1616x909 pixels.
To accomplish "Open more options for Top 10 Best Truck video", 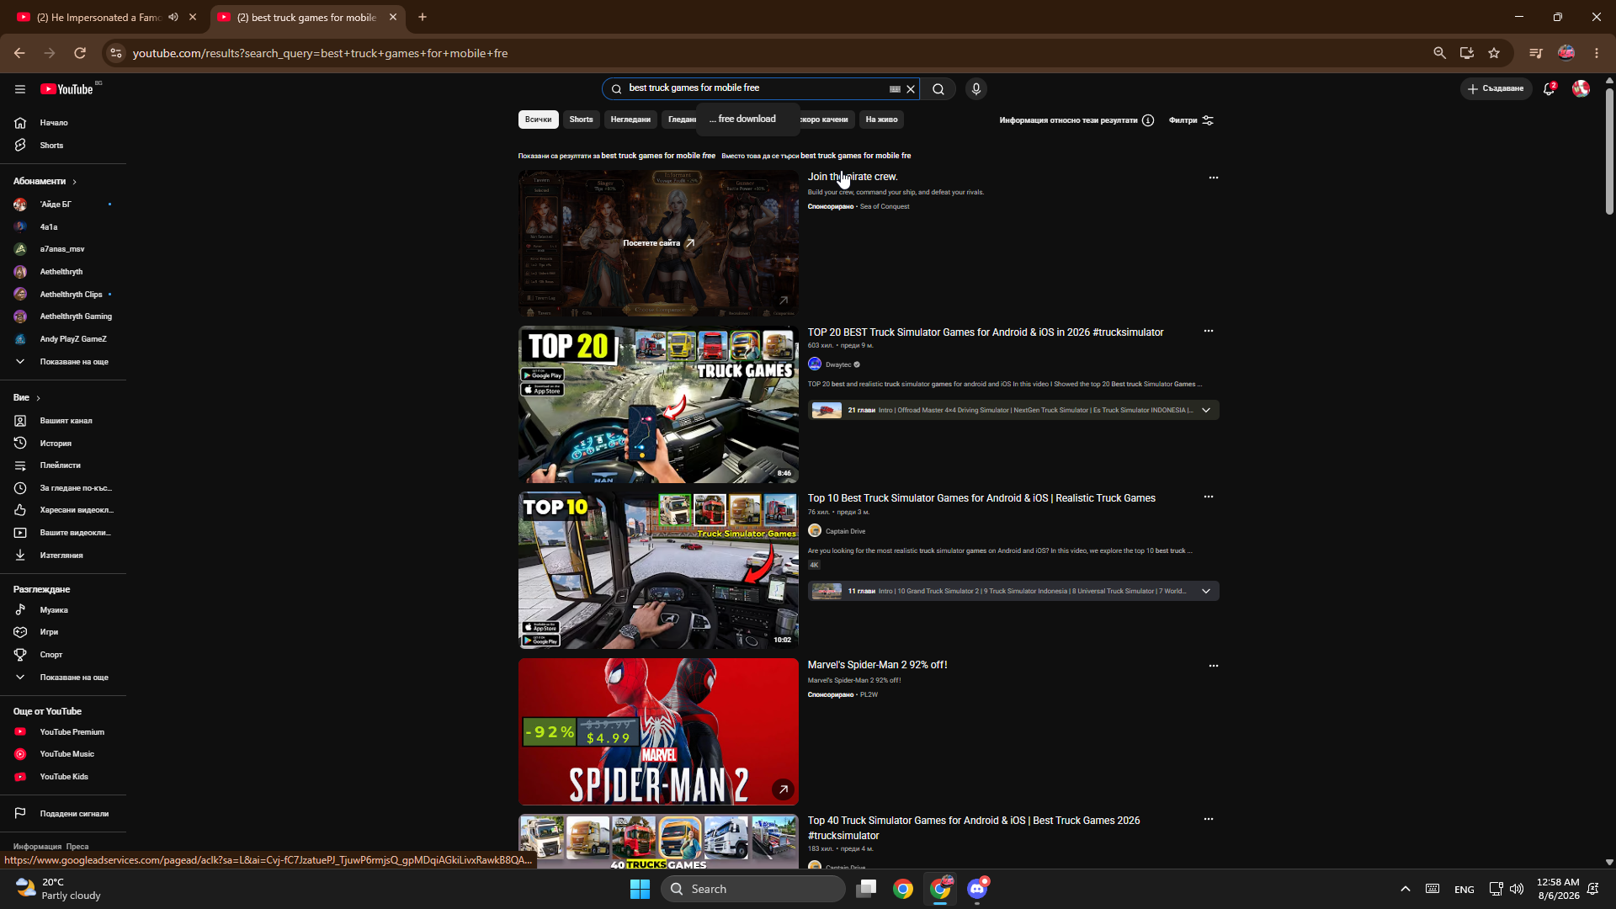I will [1209, 497].
